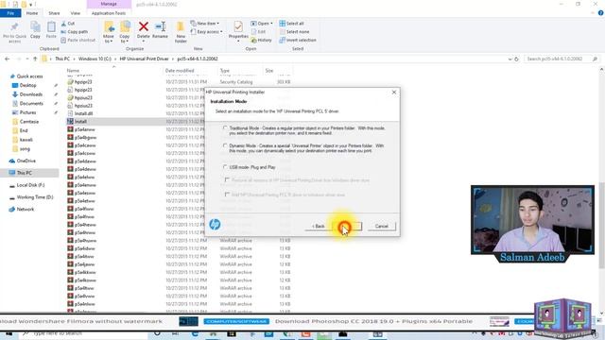
Task: Select USB mode Plug and Play radio
Action: [x=225, y=167]
